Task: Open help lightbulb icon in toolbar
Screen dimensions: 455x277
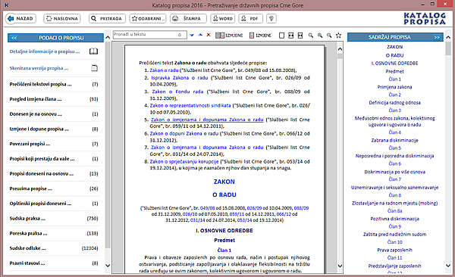Action: coord(271,19)
